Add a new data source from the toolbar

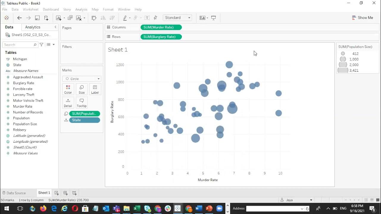tap(46, 18)
